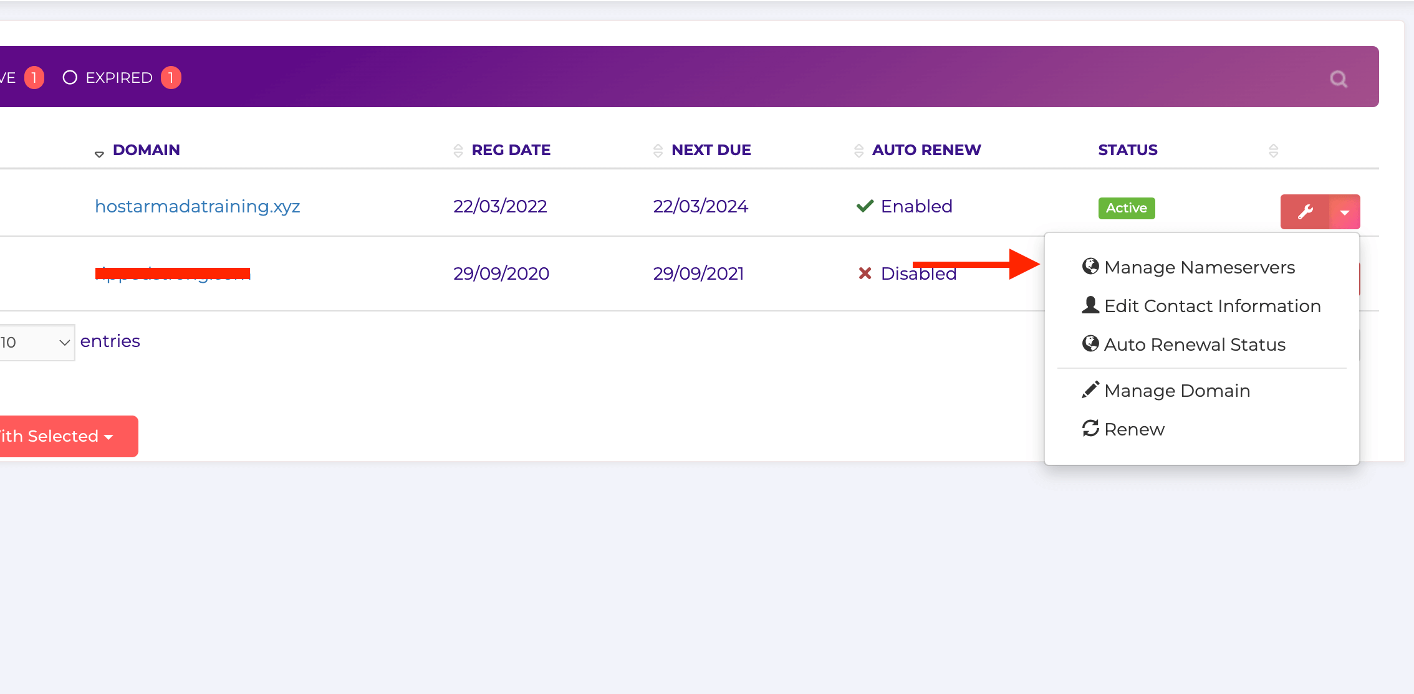This screenshot has width=1414, height=694.
Task: Click the green checkmark icon beside Enabled
Action: [x=865, y=206]
